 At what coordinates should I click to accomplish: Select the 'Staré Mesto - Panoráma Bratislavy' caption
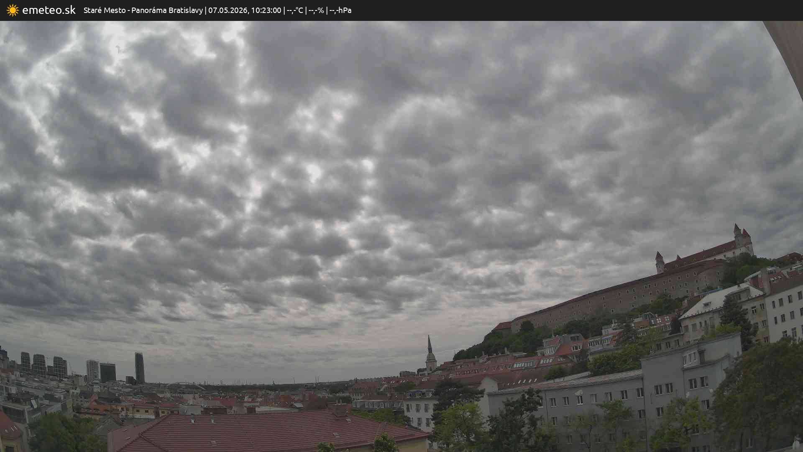click(143, 10)
